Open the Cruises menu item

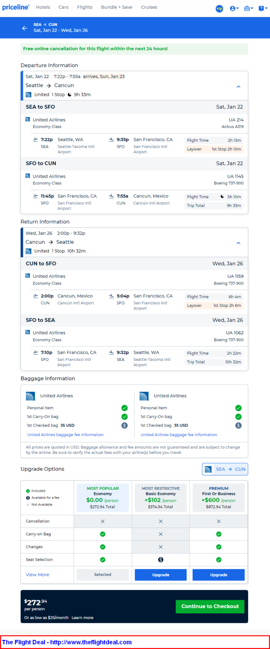tap(149, 7)
